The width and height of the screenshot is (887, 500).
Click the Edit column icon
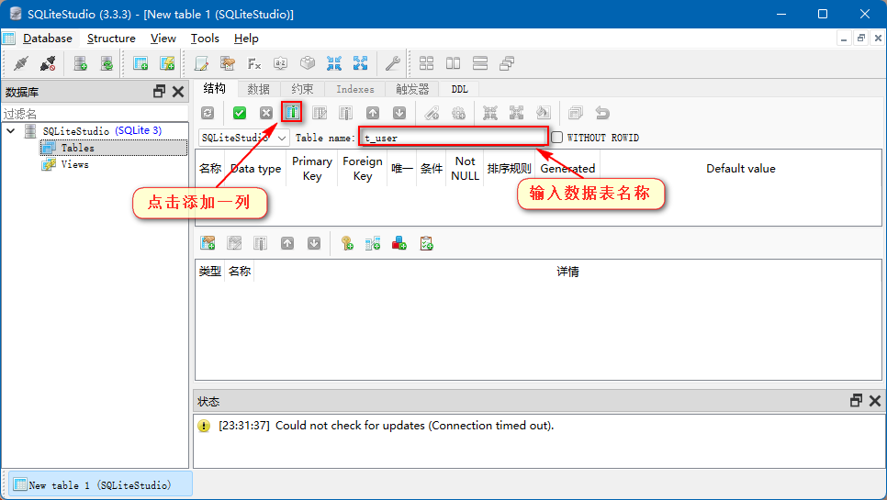tap(319, 113)
